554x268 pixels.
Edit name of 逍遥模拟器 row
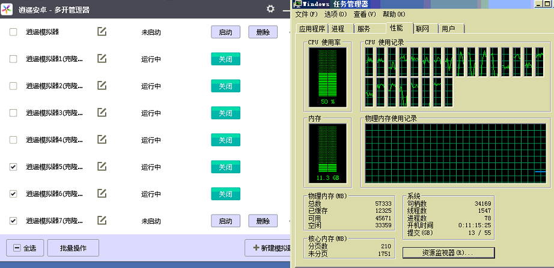point(102,32)
